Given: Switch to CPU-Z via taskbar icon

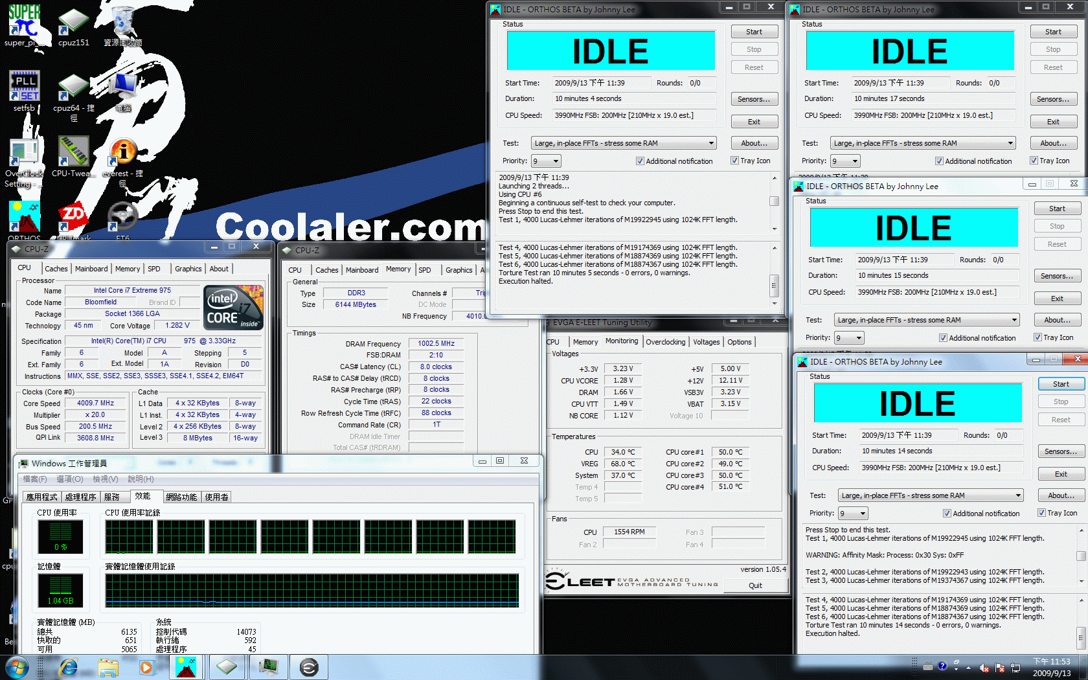Looking at the screenshot, I should pos(227,667).
